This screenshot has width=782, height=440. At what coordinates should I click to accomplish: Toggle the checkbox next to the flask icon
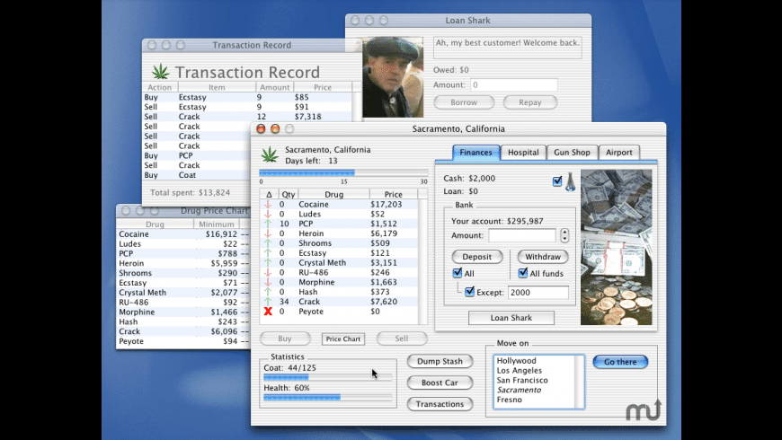pyautogui.click(x=557, y=180)
